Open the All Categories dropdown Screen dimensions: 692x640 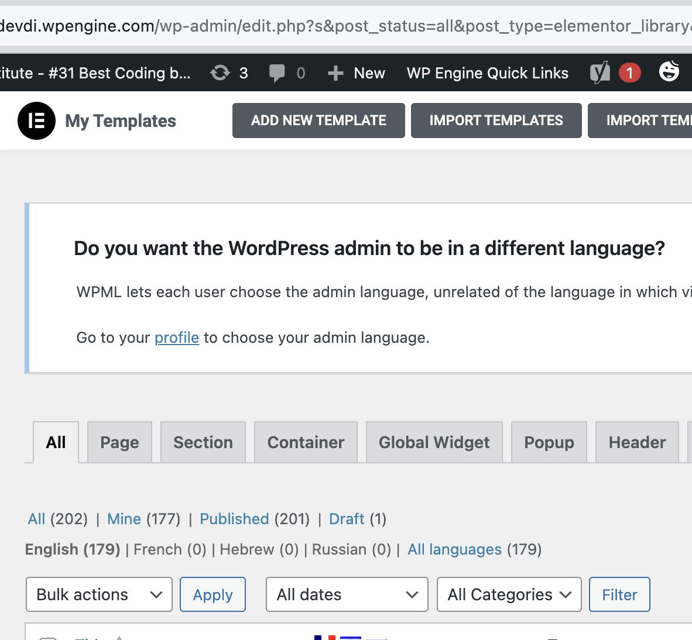pos(509,594)
